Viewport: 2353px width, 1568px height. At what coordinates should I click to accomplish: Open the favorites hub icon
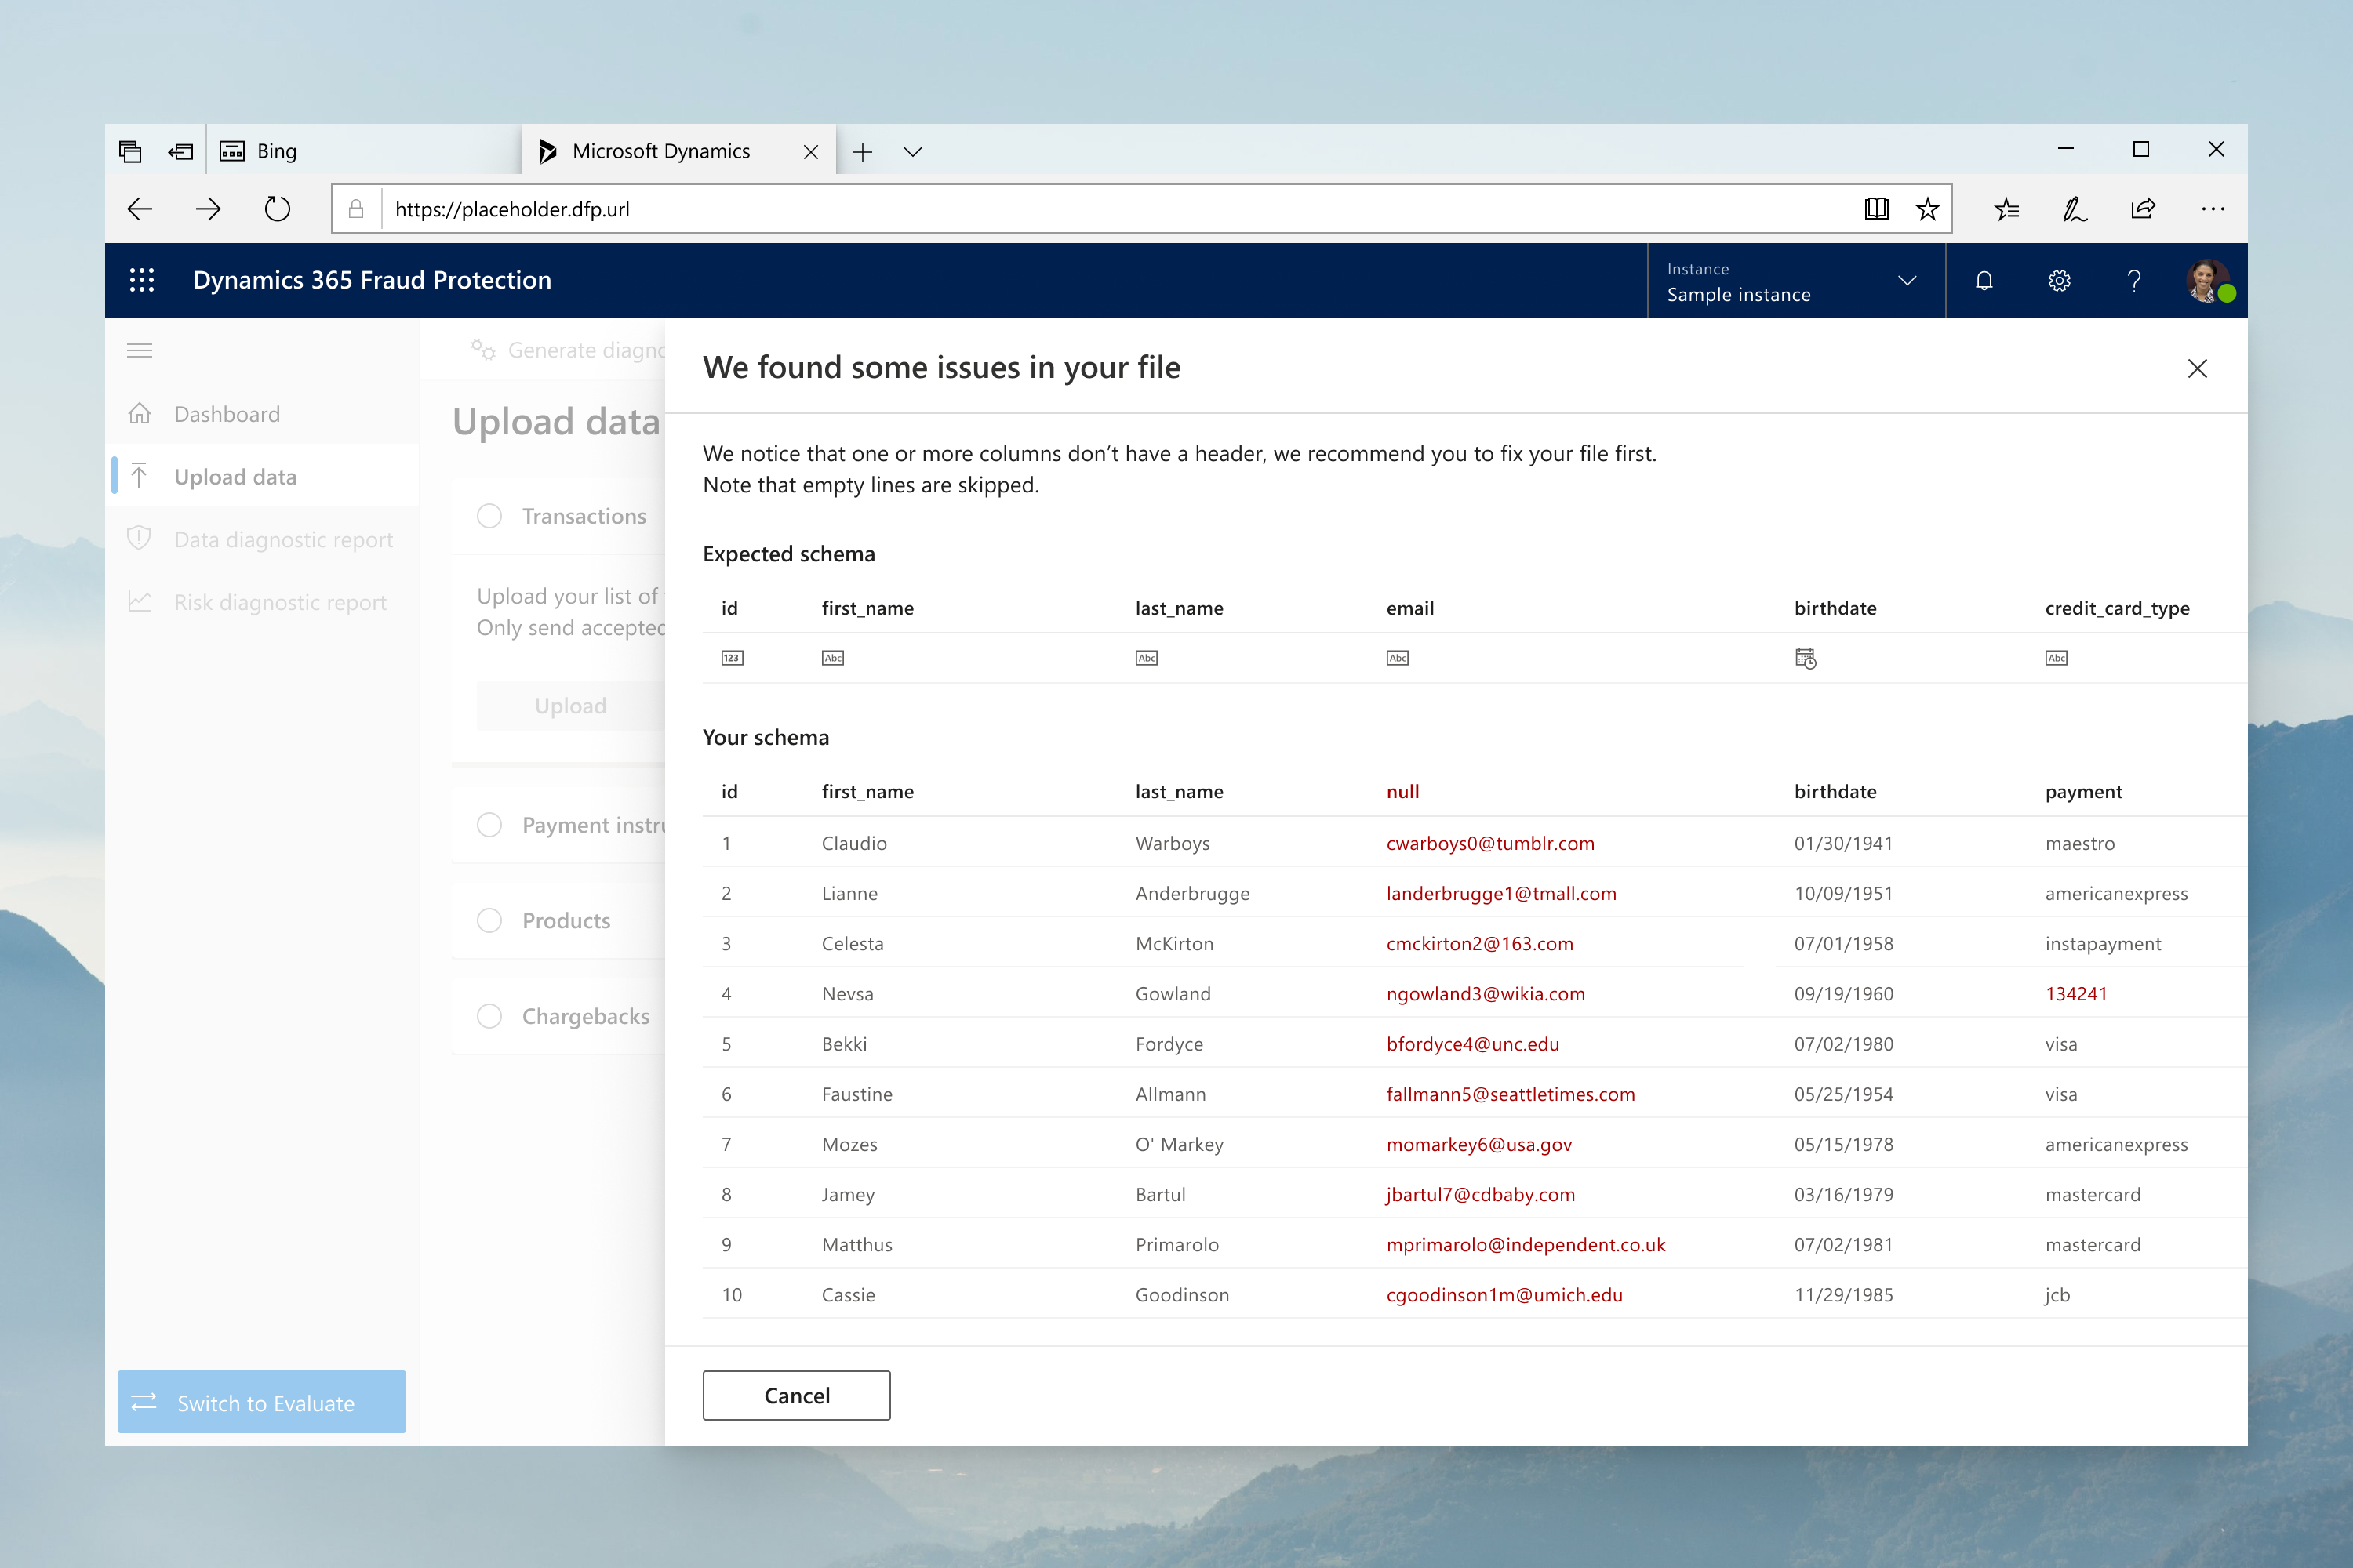pos(2007,209)
